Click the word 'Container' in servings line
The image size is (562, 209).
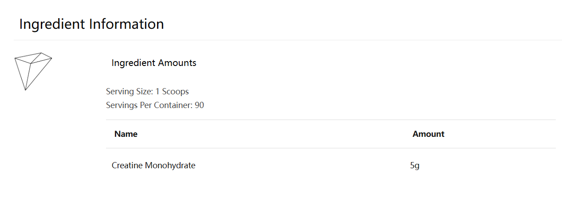[176, 105]
